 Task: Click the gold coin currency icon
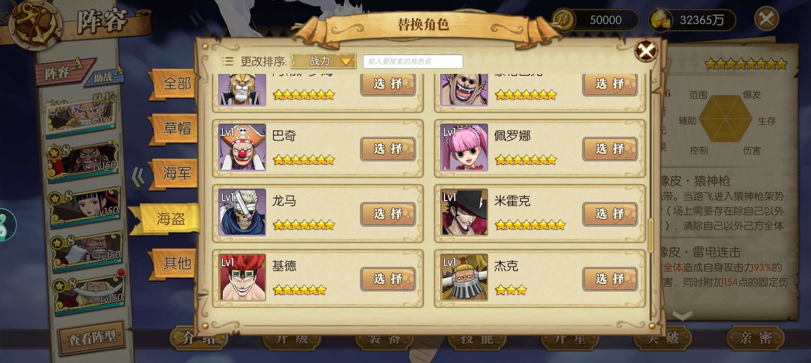[563, 20]
